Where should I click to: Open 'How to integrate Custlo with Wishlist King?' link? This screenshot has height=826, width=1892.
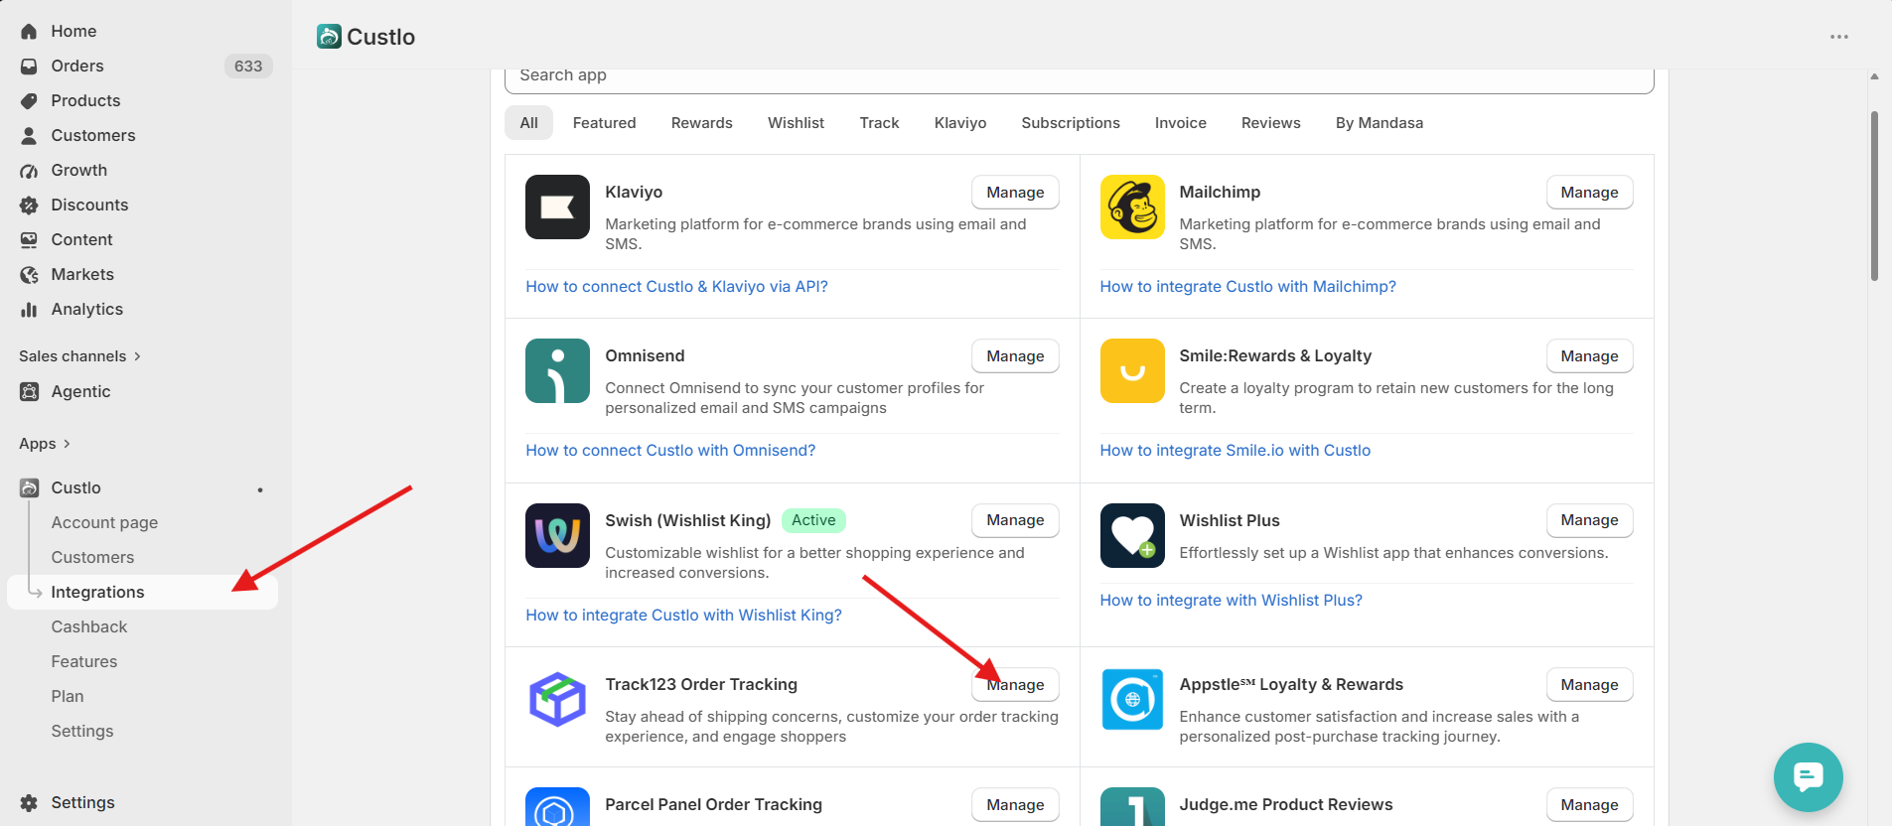click(x=683, y=616)
